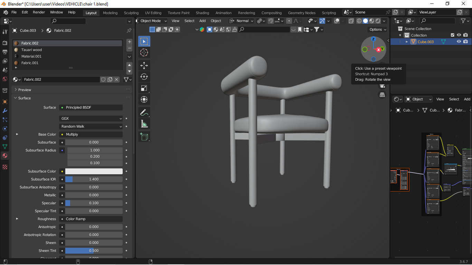This screenshot has height=265, width=472.
Task: Duplicate Fabric.002 material with new copy icon
Action: click(110, 79)
